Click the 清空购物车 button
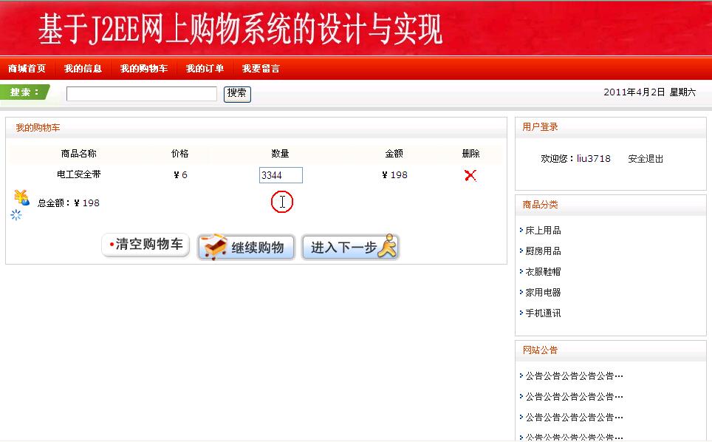Screen dimensions: 712x442 146,245
